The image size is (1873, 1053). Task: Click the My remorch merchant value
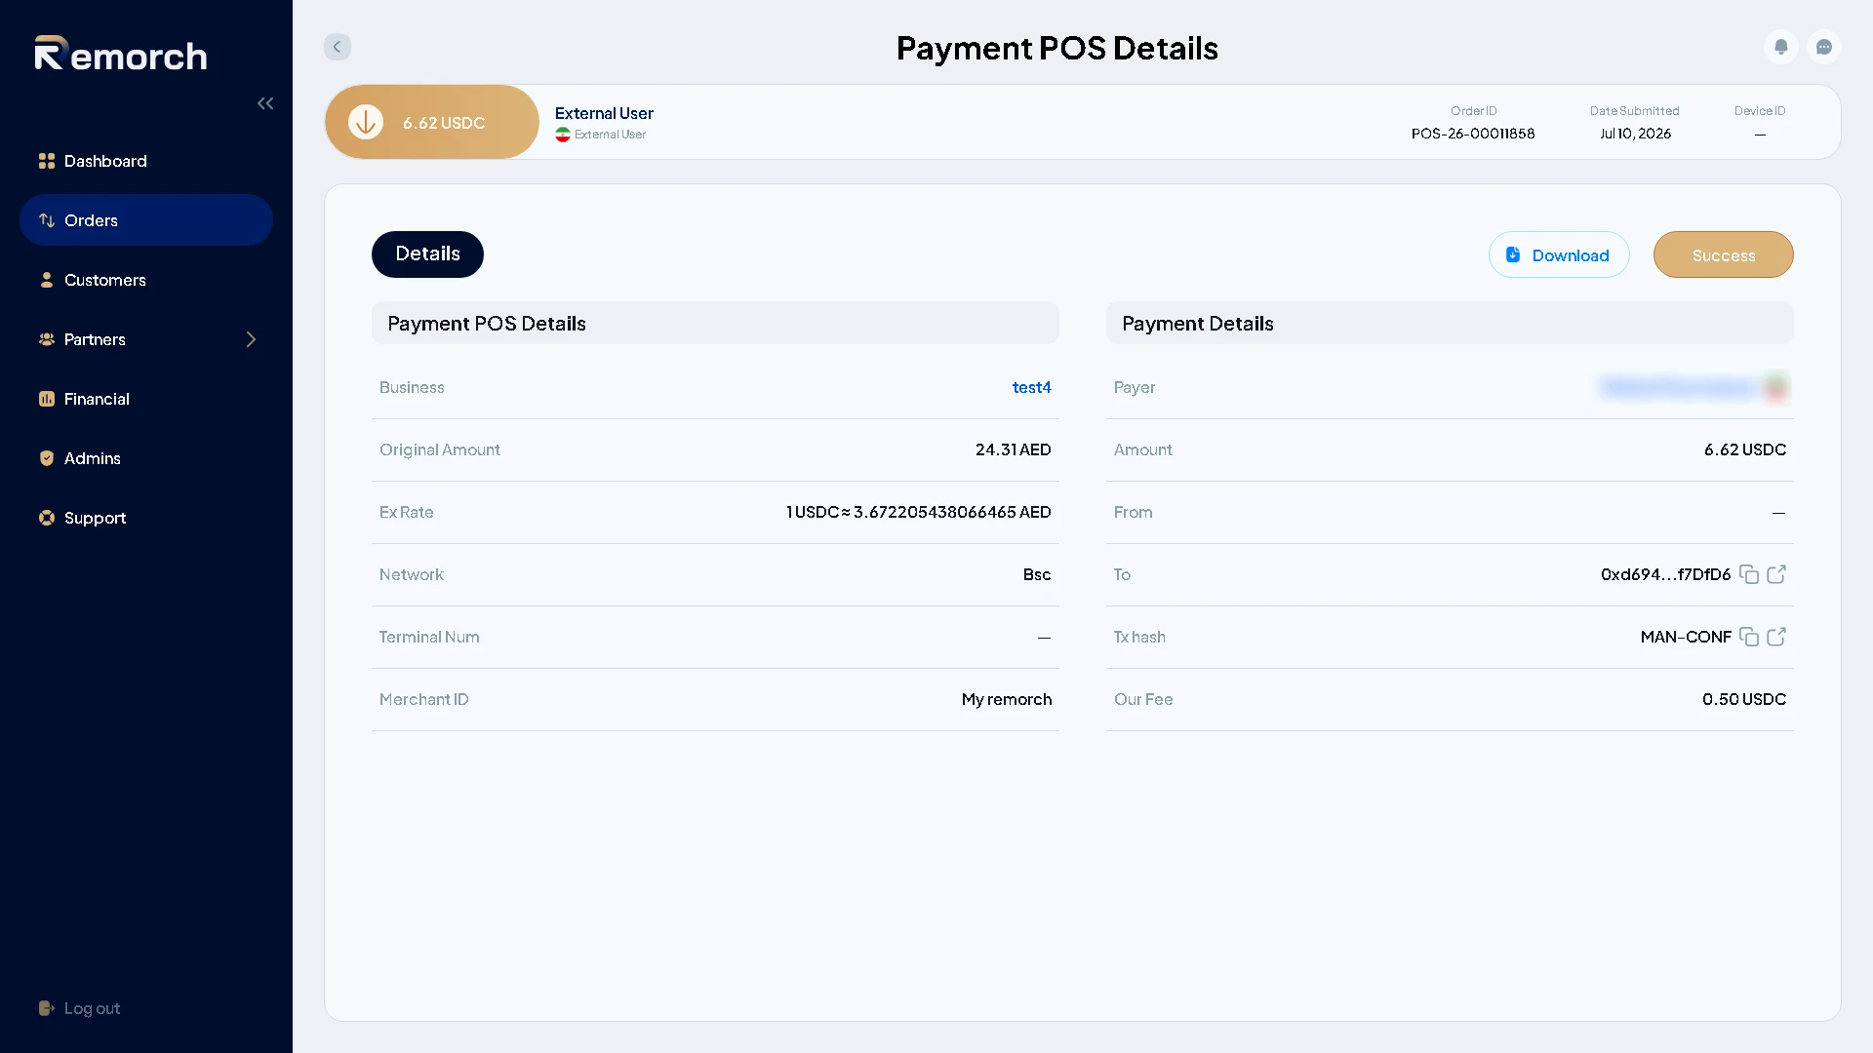click(x=1007, y=699)
